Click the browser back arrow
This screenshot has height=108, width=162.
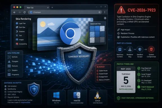pyautogui.click(x=14, y=12)
